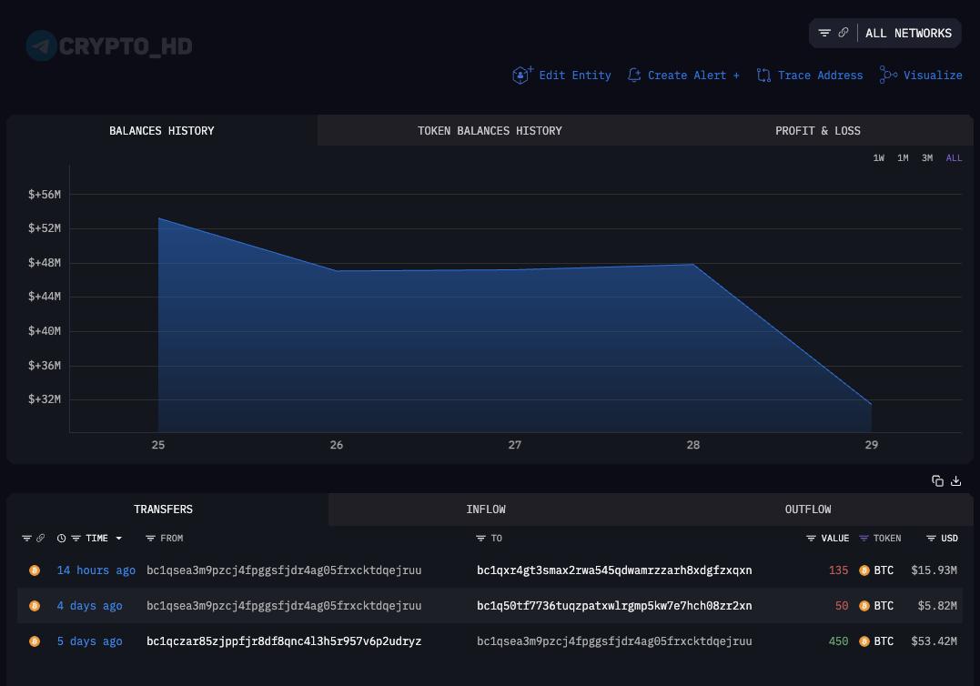Click the Bitcoin icon in the 14 hours ago row
The image size is (980, 686).
35,570
